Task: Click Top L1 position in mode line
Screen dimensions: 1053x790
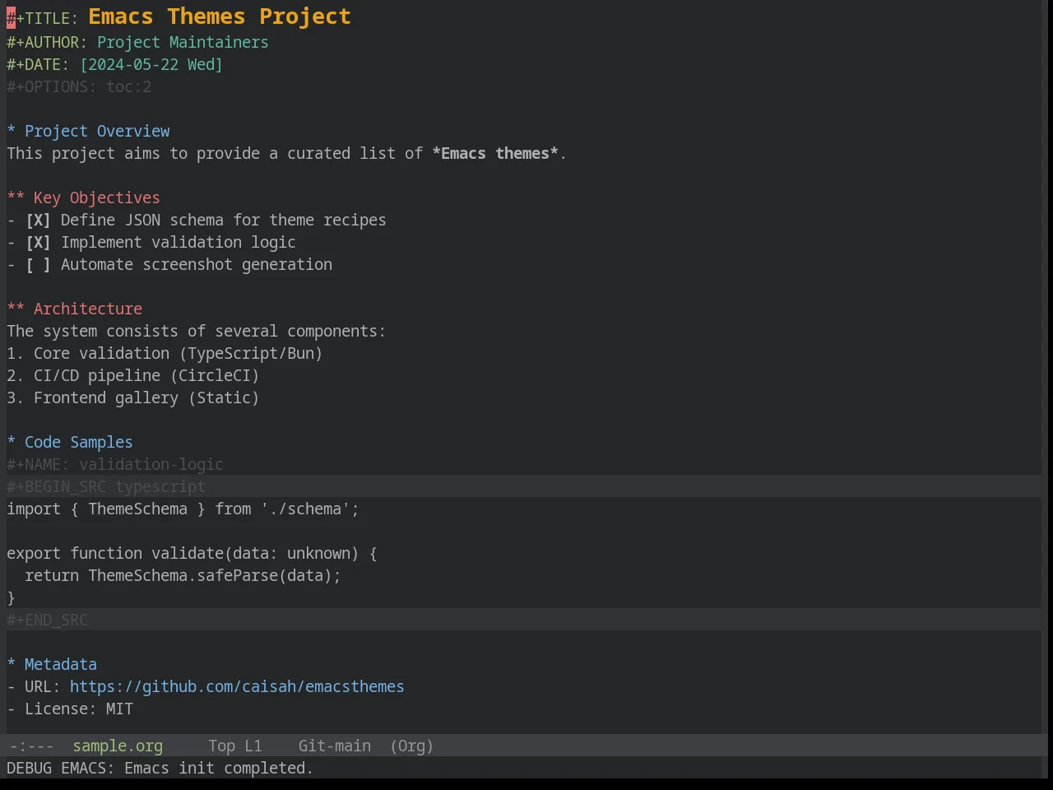Action: (235, 746)
